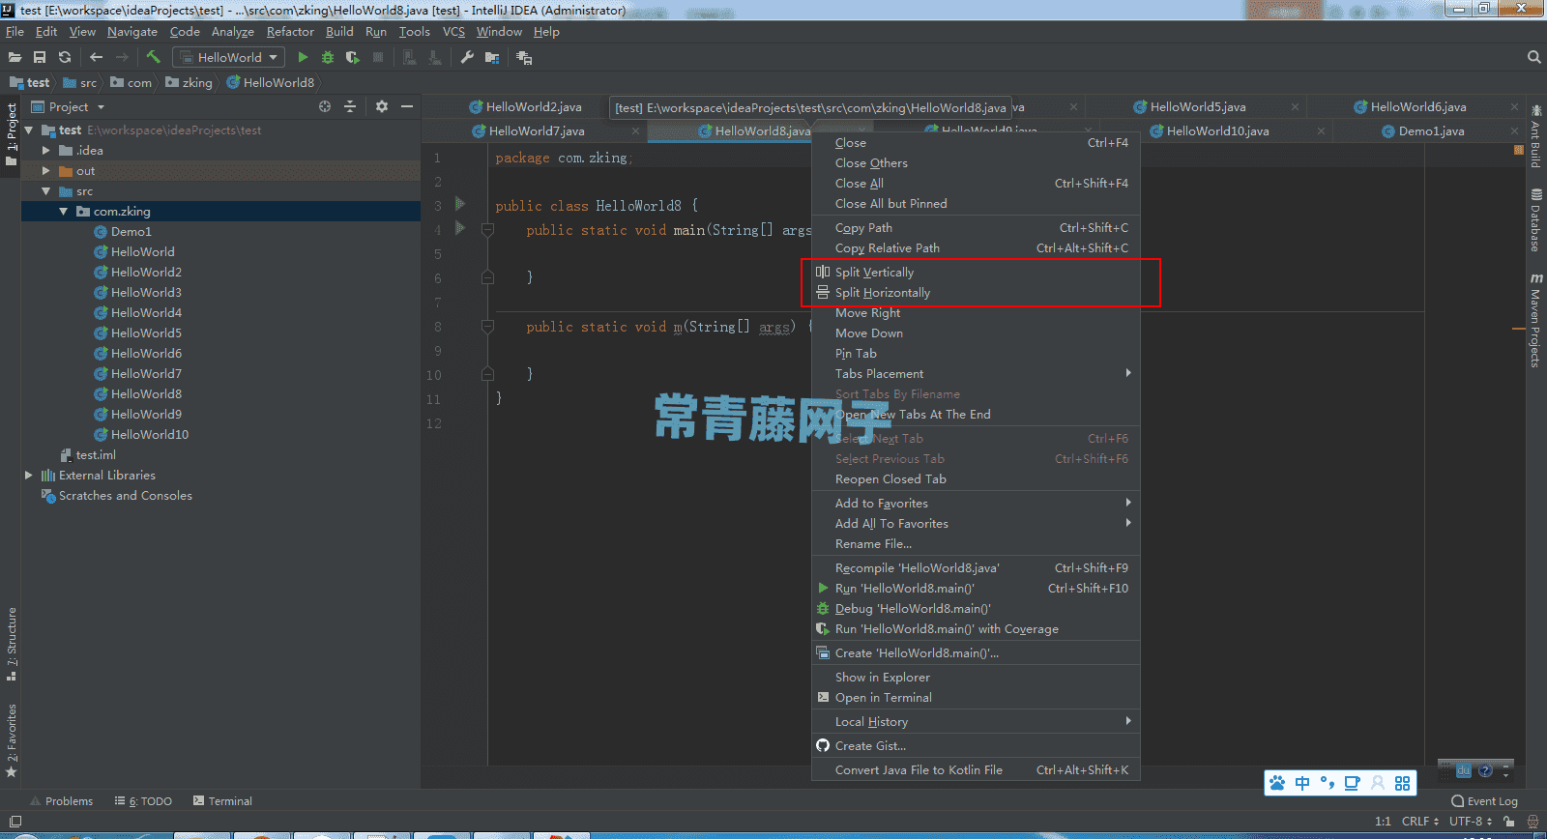
Task: Click the Event Log balloon icon
Action: (1458, 801)
